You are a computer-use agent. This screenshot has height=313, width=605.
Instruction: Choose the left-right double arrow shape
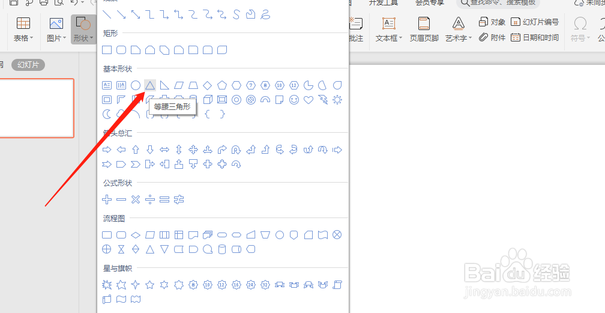click(164, 150)
